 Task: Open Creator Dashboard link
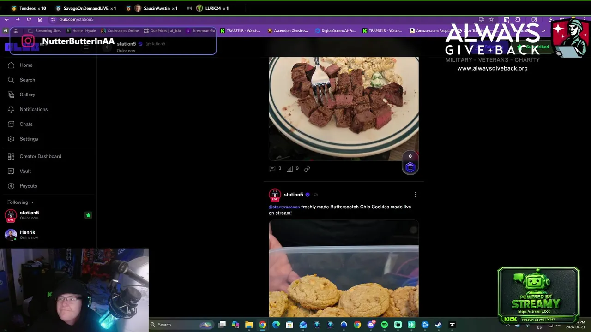point(35,156)
